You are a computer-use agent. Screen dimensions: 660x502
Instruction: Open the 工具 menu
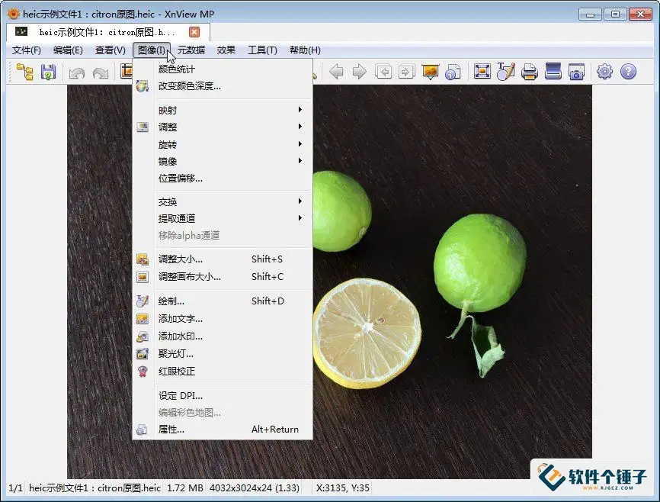tap(262, 50)
